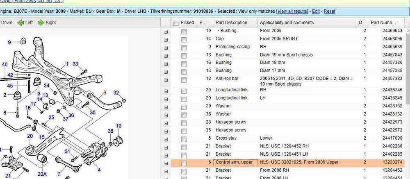Click callout 9 in the diagram

[x=10, y=41]
